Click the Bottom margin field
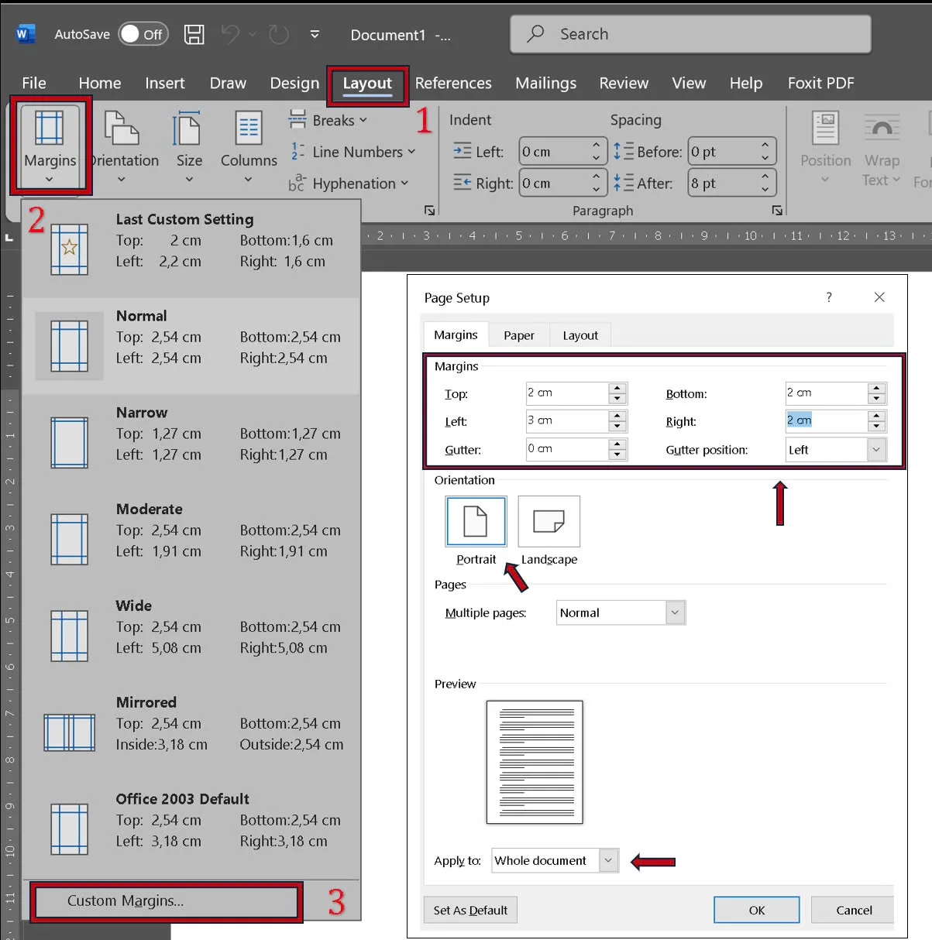Screen dimensions: 932x940 tap(827, 393)
